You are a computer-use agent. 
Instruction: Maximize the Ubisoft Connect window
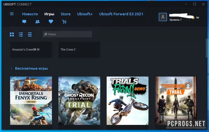point(195,4)
